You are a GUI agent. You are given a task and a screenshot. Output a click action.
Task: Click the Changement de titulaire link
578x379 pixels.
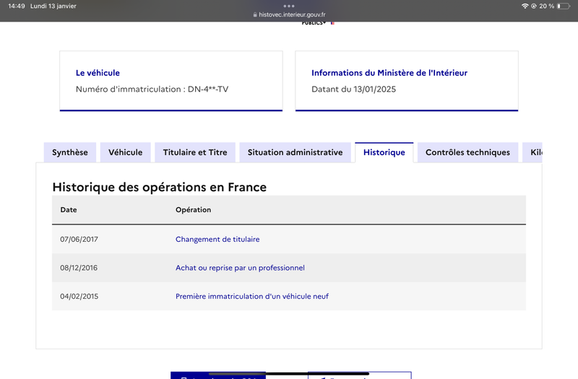tap(217, 240)
